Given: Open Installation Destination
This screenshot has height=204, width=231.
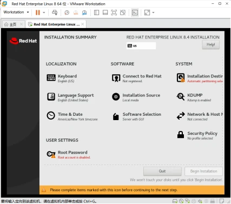Looking at the screenshot, I should (x=200, y=78).
